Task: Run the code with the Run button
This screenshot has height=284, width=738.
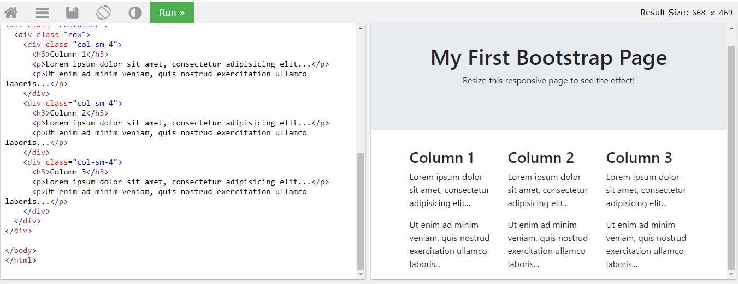Action: click(x=172, y=13)
